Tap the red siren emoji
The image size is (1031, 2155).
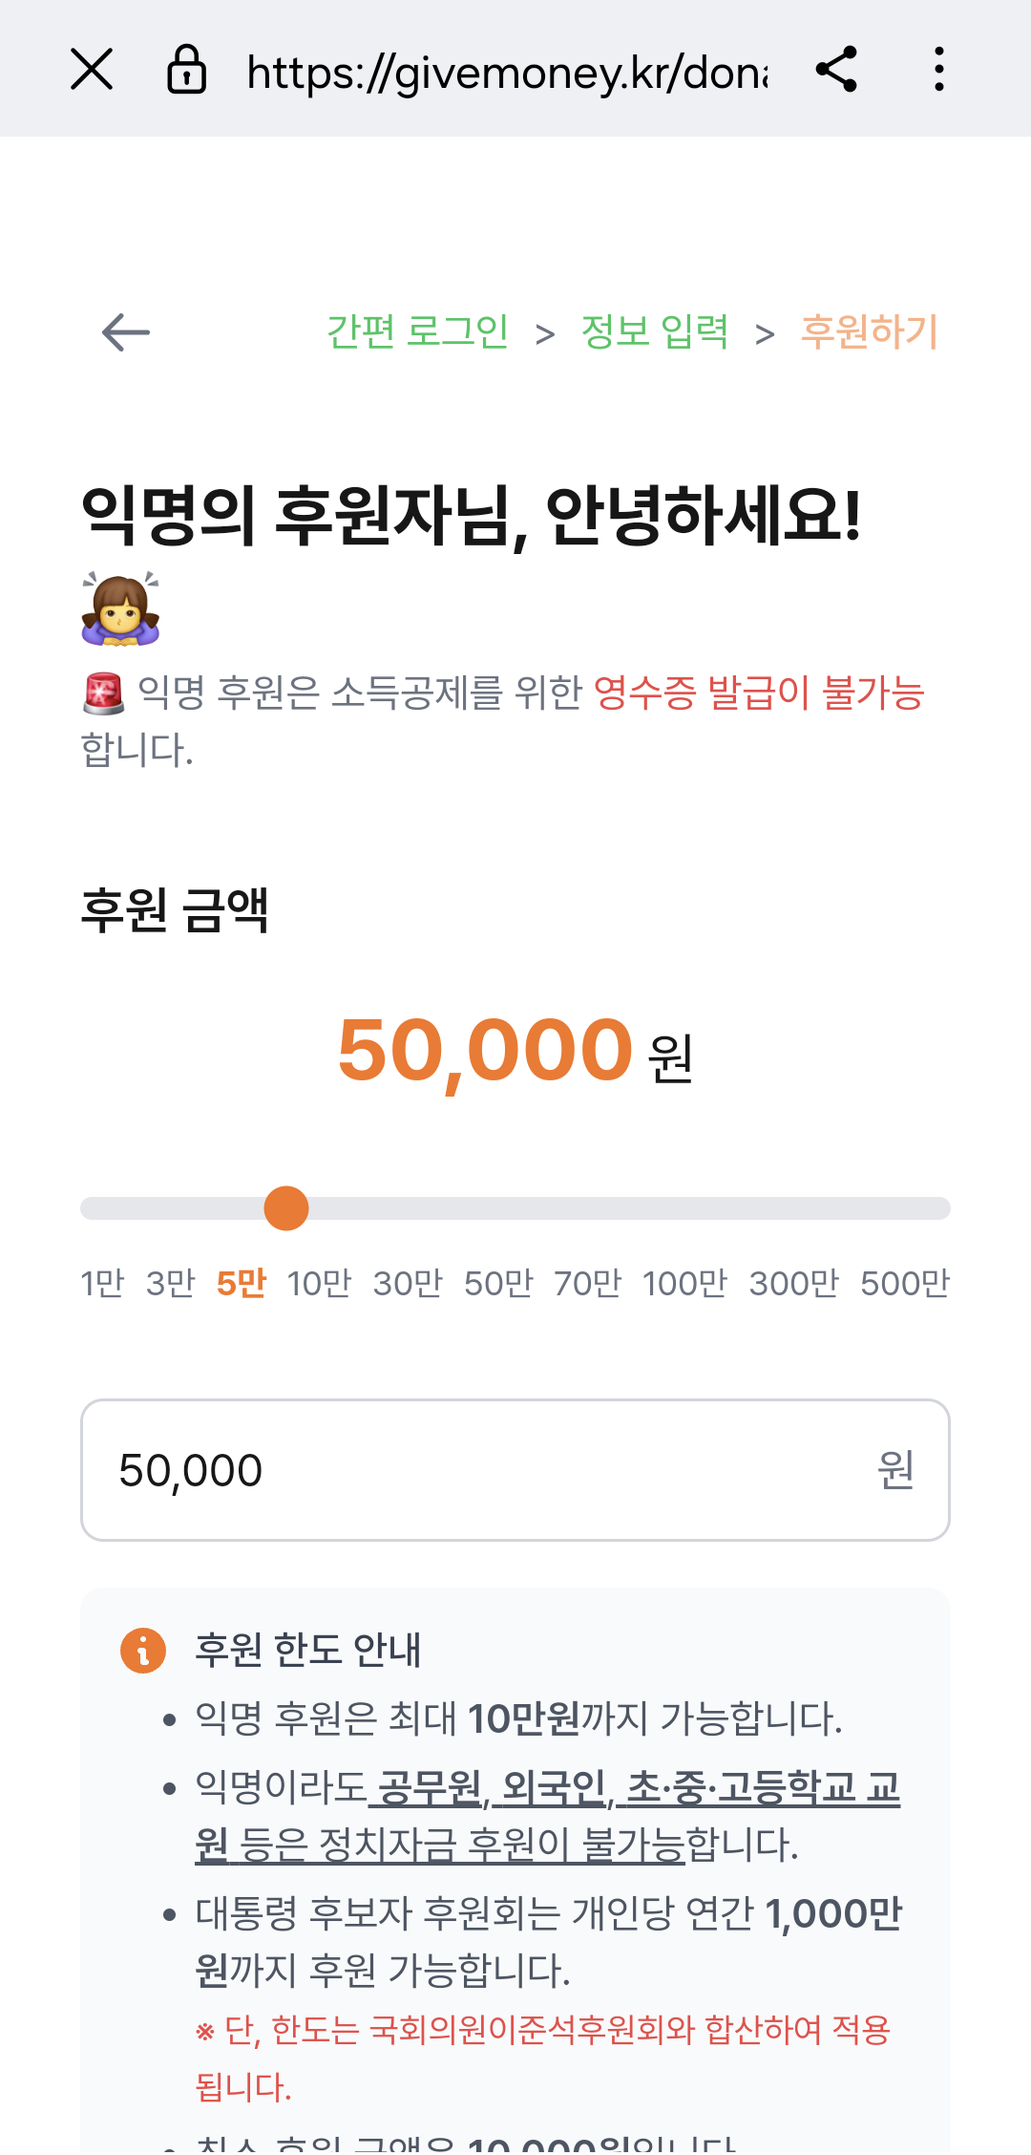pos(103,693)
